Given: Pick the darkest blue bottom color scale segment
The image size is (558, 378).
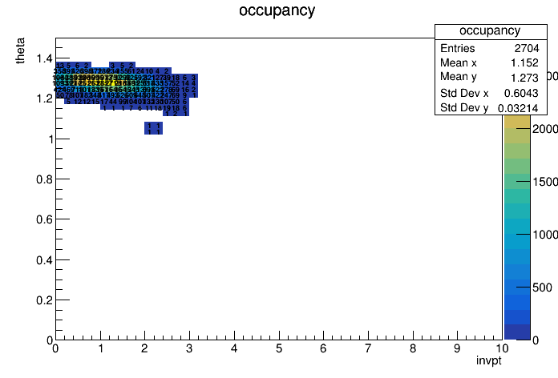Looking at the screenshot, I should [x=517, y=332].
